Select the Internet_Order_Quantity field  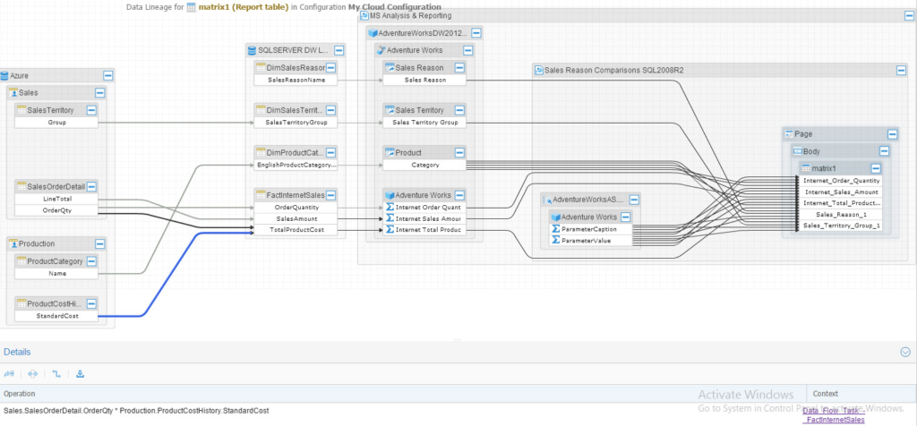841,181
